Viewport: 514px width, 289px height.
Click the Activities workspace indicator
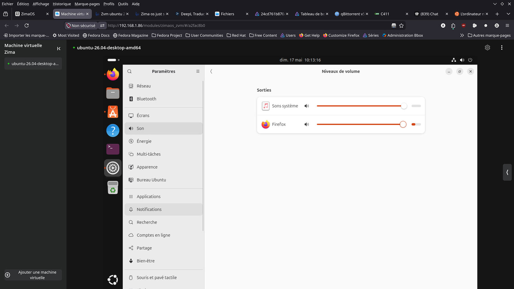(x=113, y=60)
